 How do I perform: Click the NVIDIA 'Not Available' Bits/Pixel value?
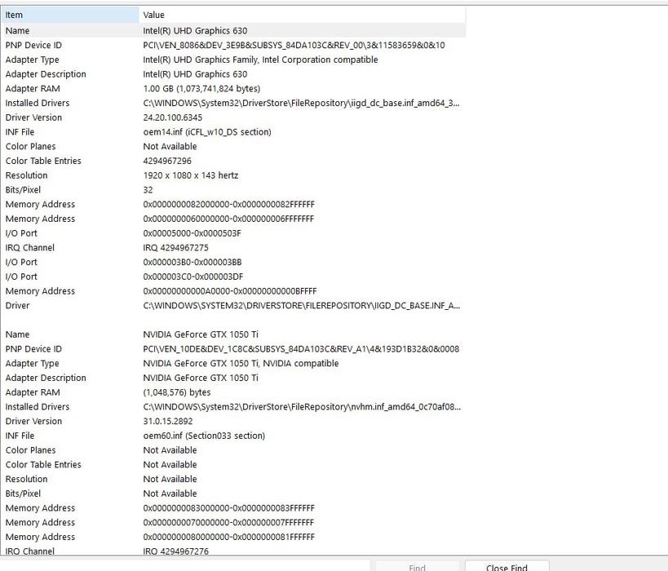(170, 494)
